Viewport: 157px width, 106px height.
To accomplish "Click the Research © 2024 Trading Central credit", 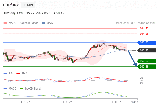I will point(135,23).
